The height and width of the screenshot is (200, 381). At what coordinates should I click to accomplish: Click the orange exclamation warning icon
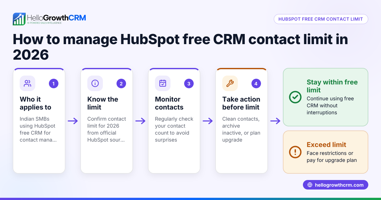(x=295, y=152)
